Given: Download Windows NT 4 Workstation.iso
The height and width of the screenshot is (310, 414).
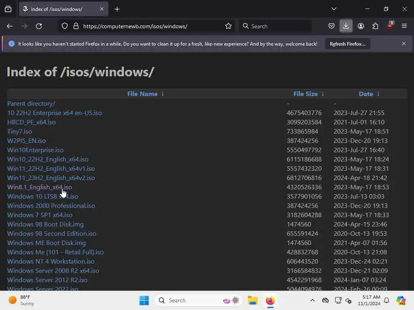Looking at the screenshot, I should tap(51, 261).
